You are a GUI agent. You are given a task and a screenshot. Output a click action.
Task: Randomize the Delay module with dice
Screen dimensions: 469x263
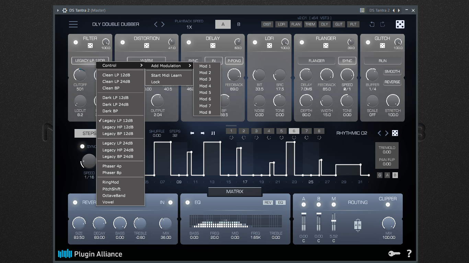pos(213,46)
